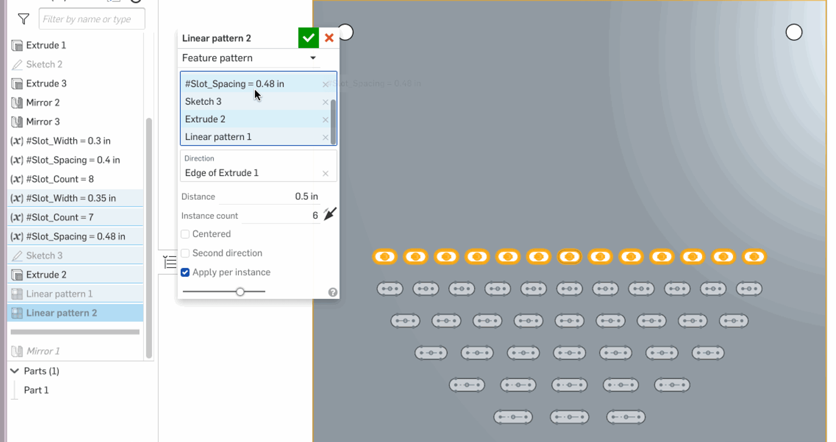The width and height of the screenshot is (836, 442).
Task: Uncheck Apply per instance
Action: click(x=185, y=272)
